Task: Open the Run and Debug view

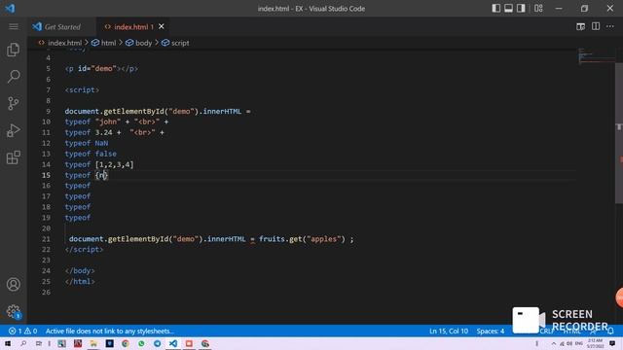Action: click(14, 130)
